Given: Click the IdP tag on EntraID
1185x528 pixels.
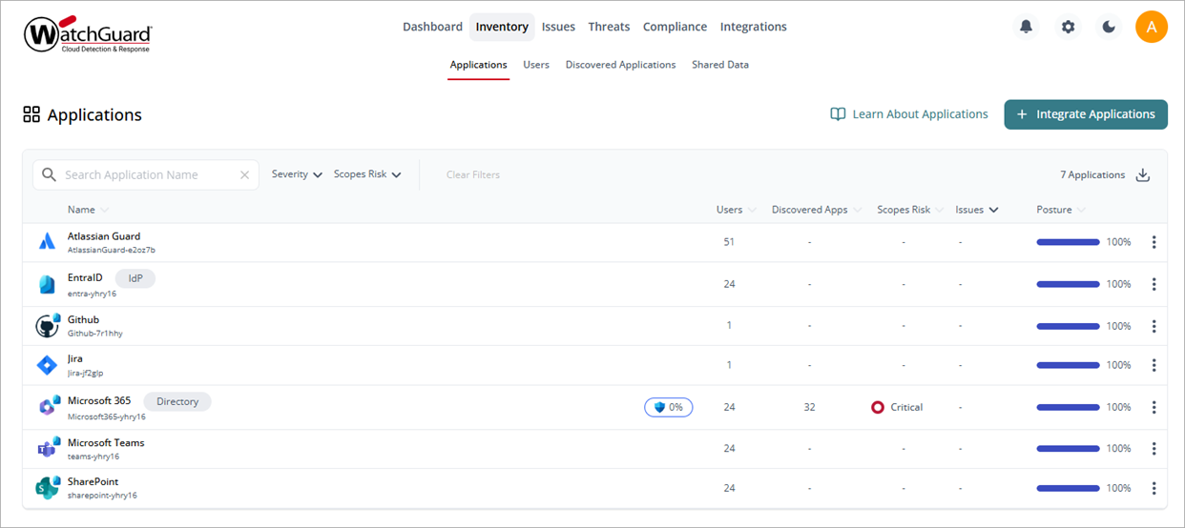Looking at the screenshot, I should pos(135,278).
